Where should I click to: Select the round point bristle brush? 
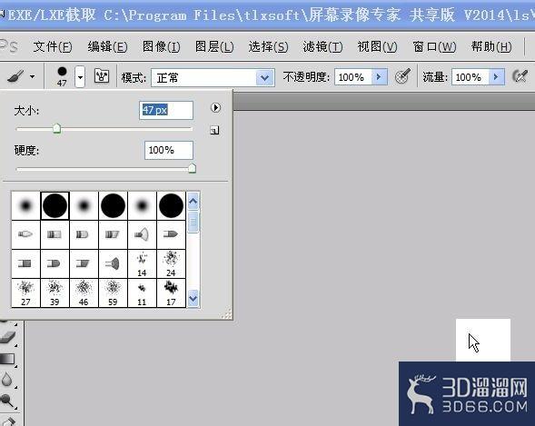click(25, 234)
